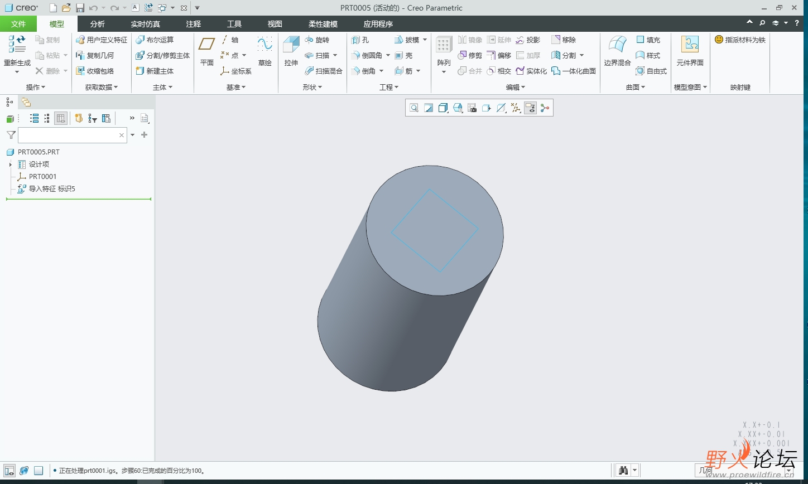
Task: Switch to the 柔性建模 tab
Action: click(323, 24)
